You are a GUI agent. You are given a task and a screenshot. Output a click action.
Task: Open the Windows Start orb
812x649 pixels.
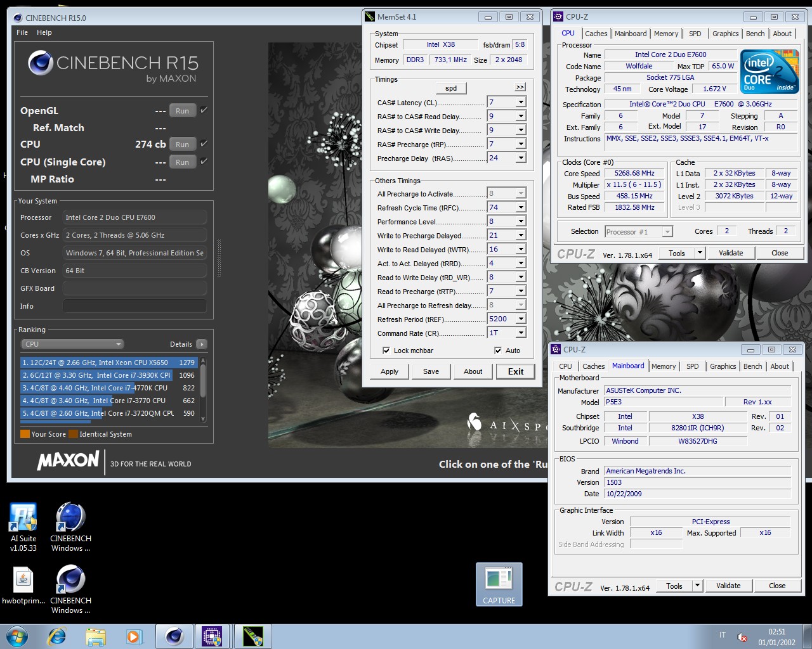17,636
